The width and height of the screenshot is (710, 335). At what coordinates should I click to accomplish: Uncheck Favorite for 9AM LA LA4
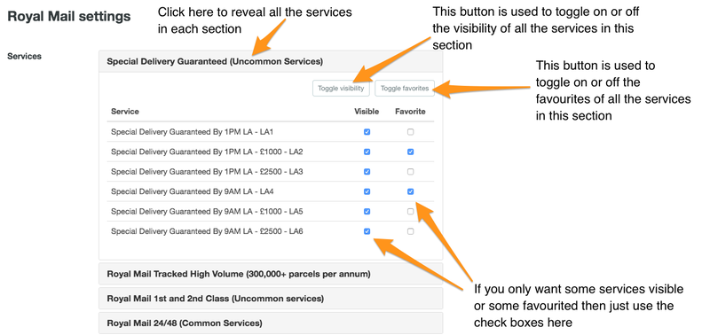click(410, 191)
